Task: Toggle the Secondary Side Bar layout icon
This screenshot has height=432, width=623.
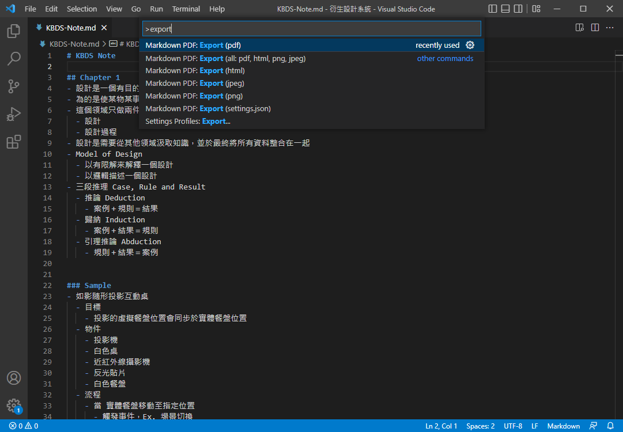Action: 518,9
